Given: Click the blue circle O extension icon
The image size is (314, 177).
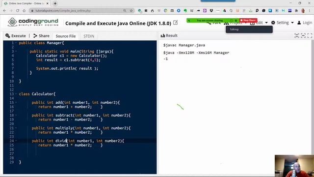Looking at the screenshot, I should click(179, 11).
